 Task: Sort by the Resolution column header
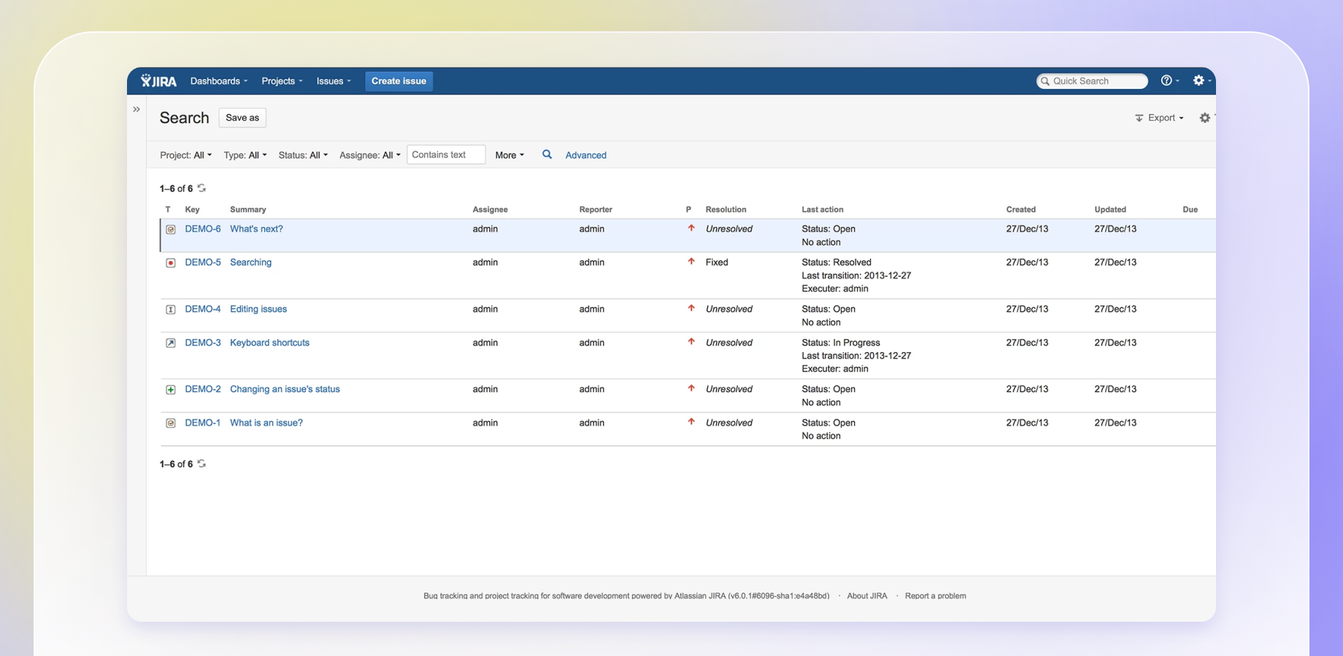[x=726, y=209]
